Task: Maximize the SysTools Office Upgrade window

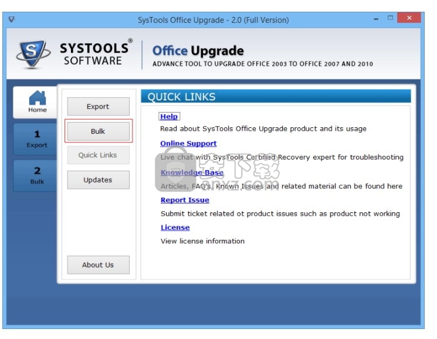Action: pyautogui.click(x=390, y=18)
